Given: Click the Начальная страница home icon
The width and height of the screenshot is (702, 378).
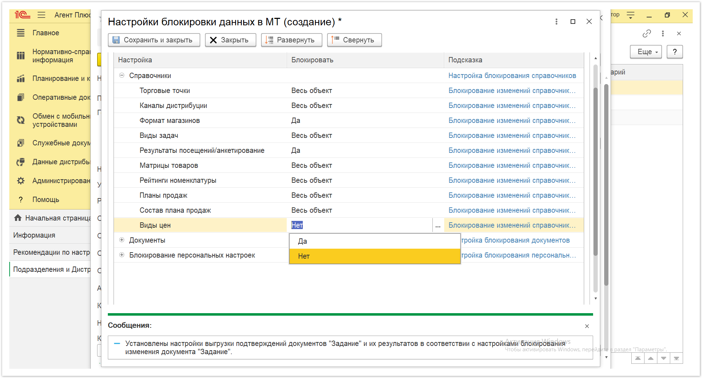Looking at the screenshot, I should coord(18,218).
